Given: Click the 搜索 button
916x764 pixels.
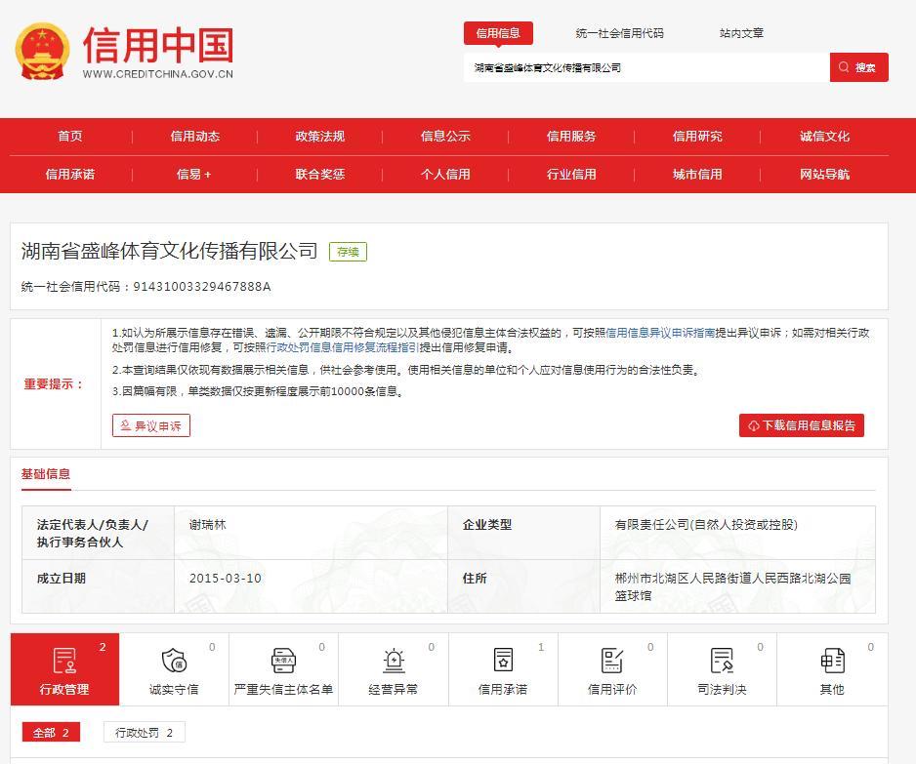Looking at the screenshot, I should (x=858, y=67).
